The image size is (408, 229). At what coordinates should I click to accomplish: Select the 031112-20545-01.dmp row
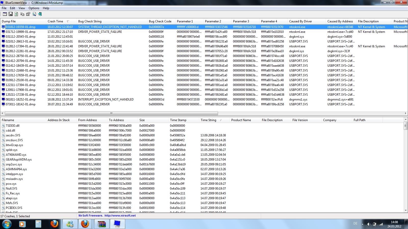[x=204, y=37]
